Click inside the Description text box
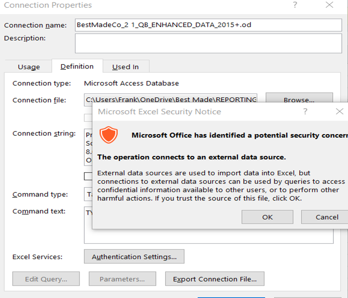 tap(208, 43)
